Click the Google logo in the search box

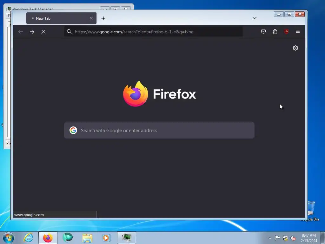(73, 130)
